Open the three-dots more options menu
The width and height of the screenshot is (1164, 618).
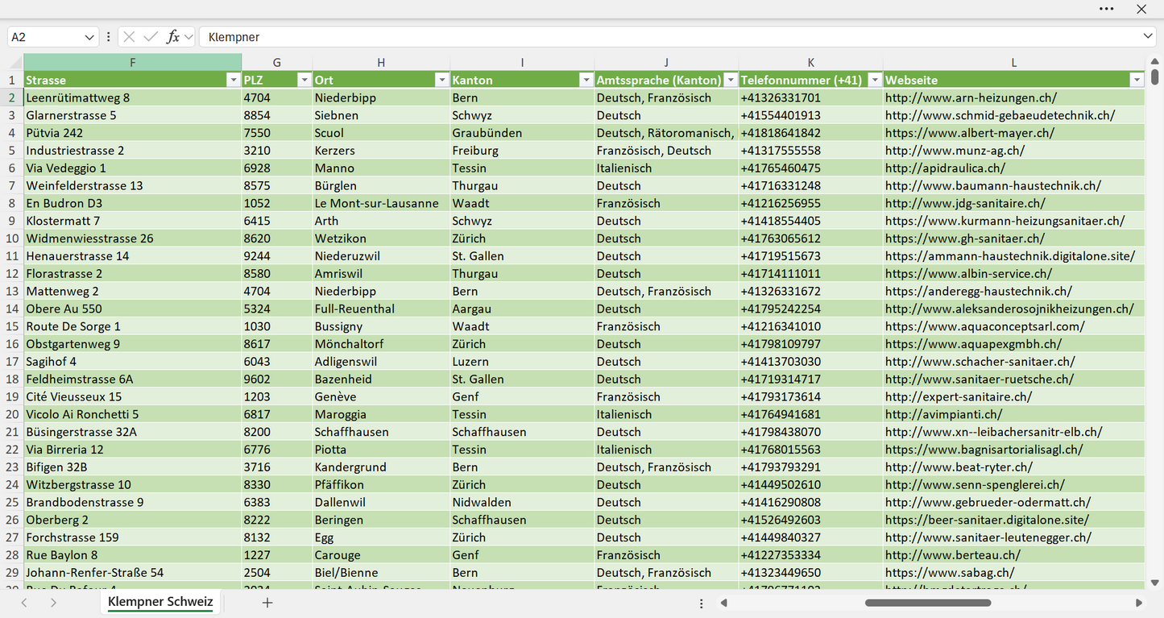(1106, 9)
